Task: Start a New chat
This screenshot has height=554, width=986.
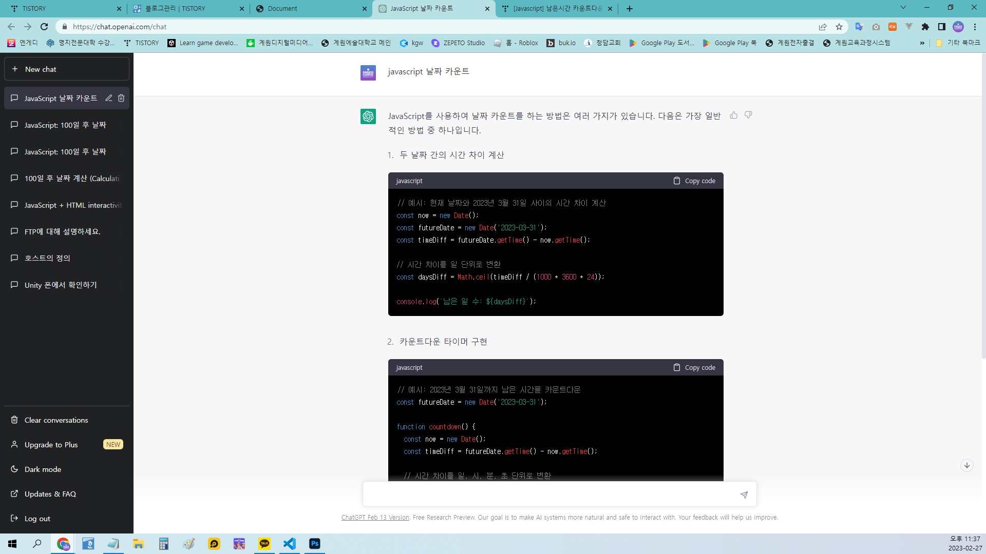Action: click(67, 69)
